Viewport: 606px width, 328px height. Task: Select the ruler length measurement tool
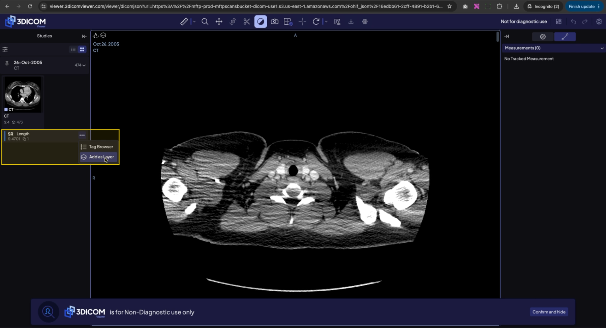184,21
